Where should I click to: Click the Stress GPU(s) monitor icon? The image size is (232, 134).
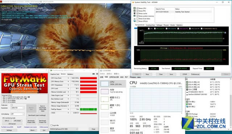coord(134,21)
